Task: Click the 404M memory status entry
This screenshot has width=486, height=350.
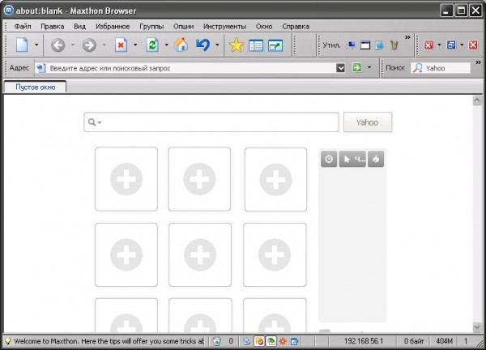Action: pyautogui.click(x=444, y=341)
